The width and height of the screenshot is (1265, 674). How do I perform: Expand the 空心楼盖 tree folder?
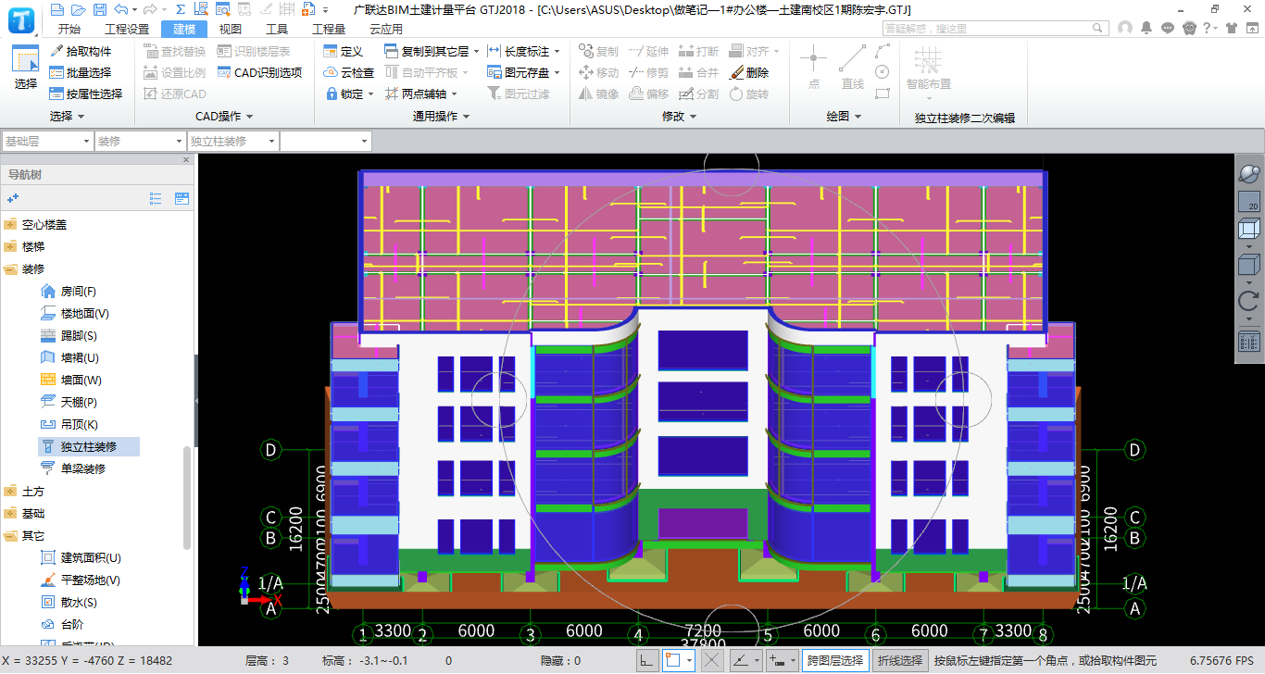click(x=10, y=224)
